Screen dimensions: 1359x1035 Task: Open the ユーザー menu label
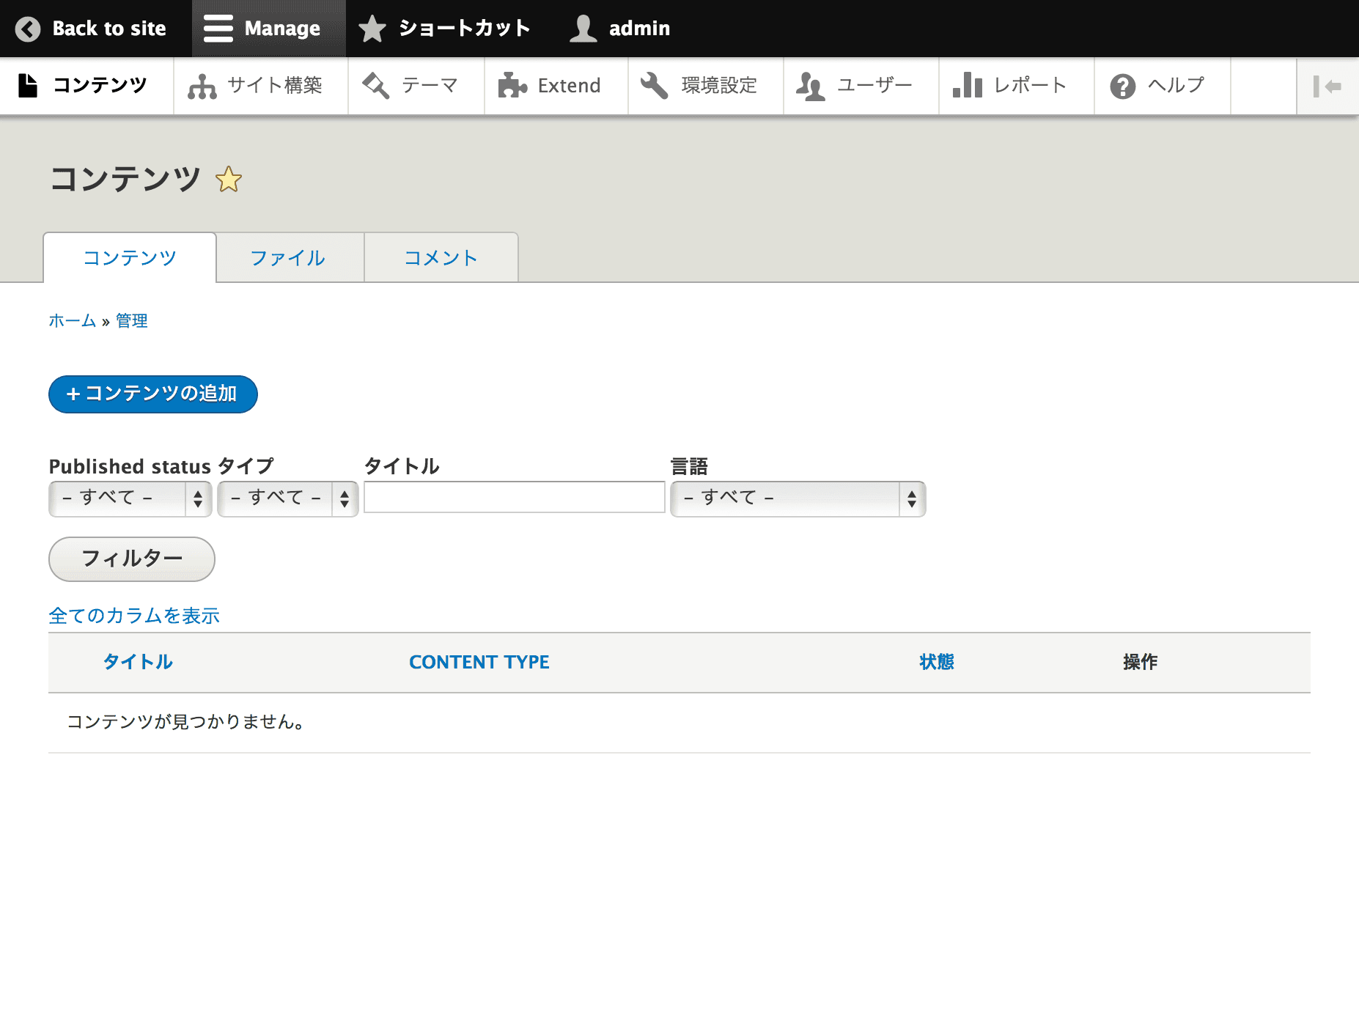874,86
